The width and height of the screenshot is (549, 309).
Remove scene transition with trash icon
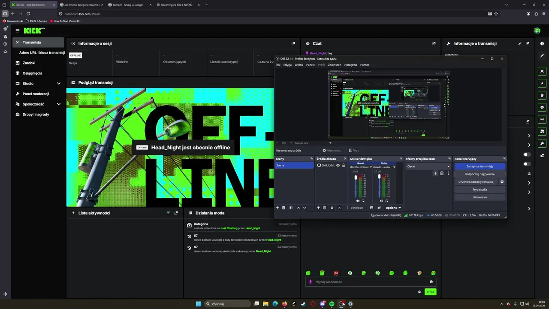tap(442, 173)
